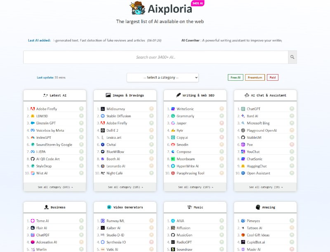Click the MidJourney icon
The image size is (330, 252).
pyautogui.click(x=103, y=109)
